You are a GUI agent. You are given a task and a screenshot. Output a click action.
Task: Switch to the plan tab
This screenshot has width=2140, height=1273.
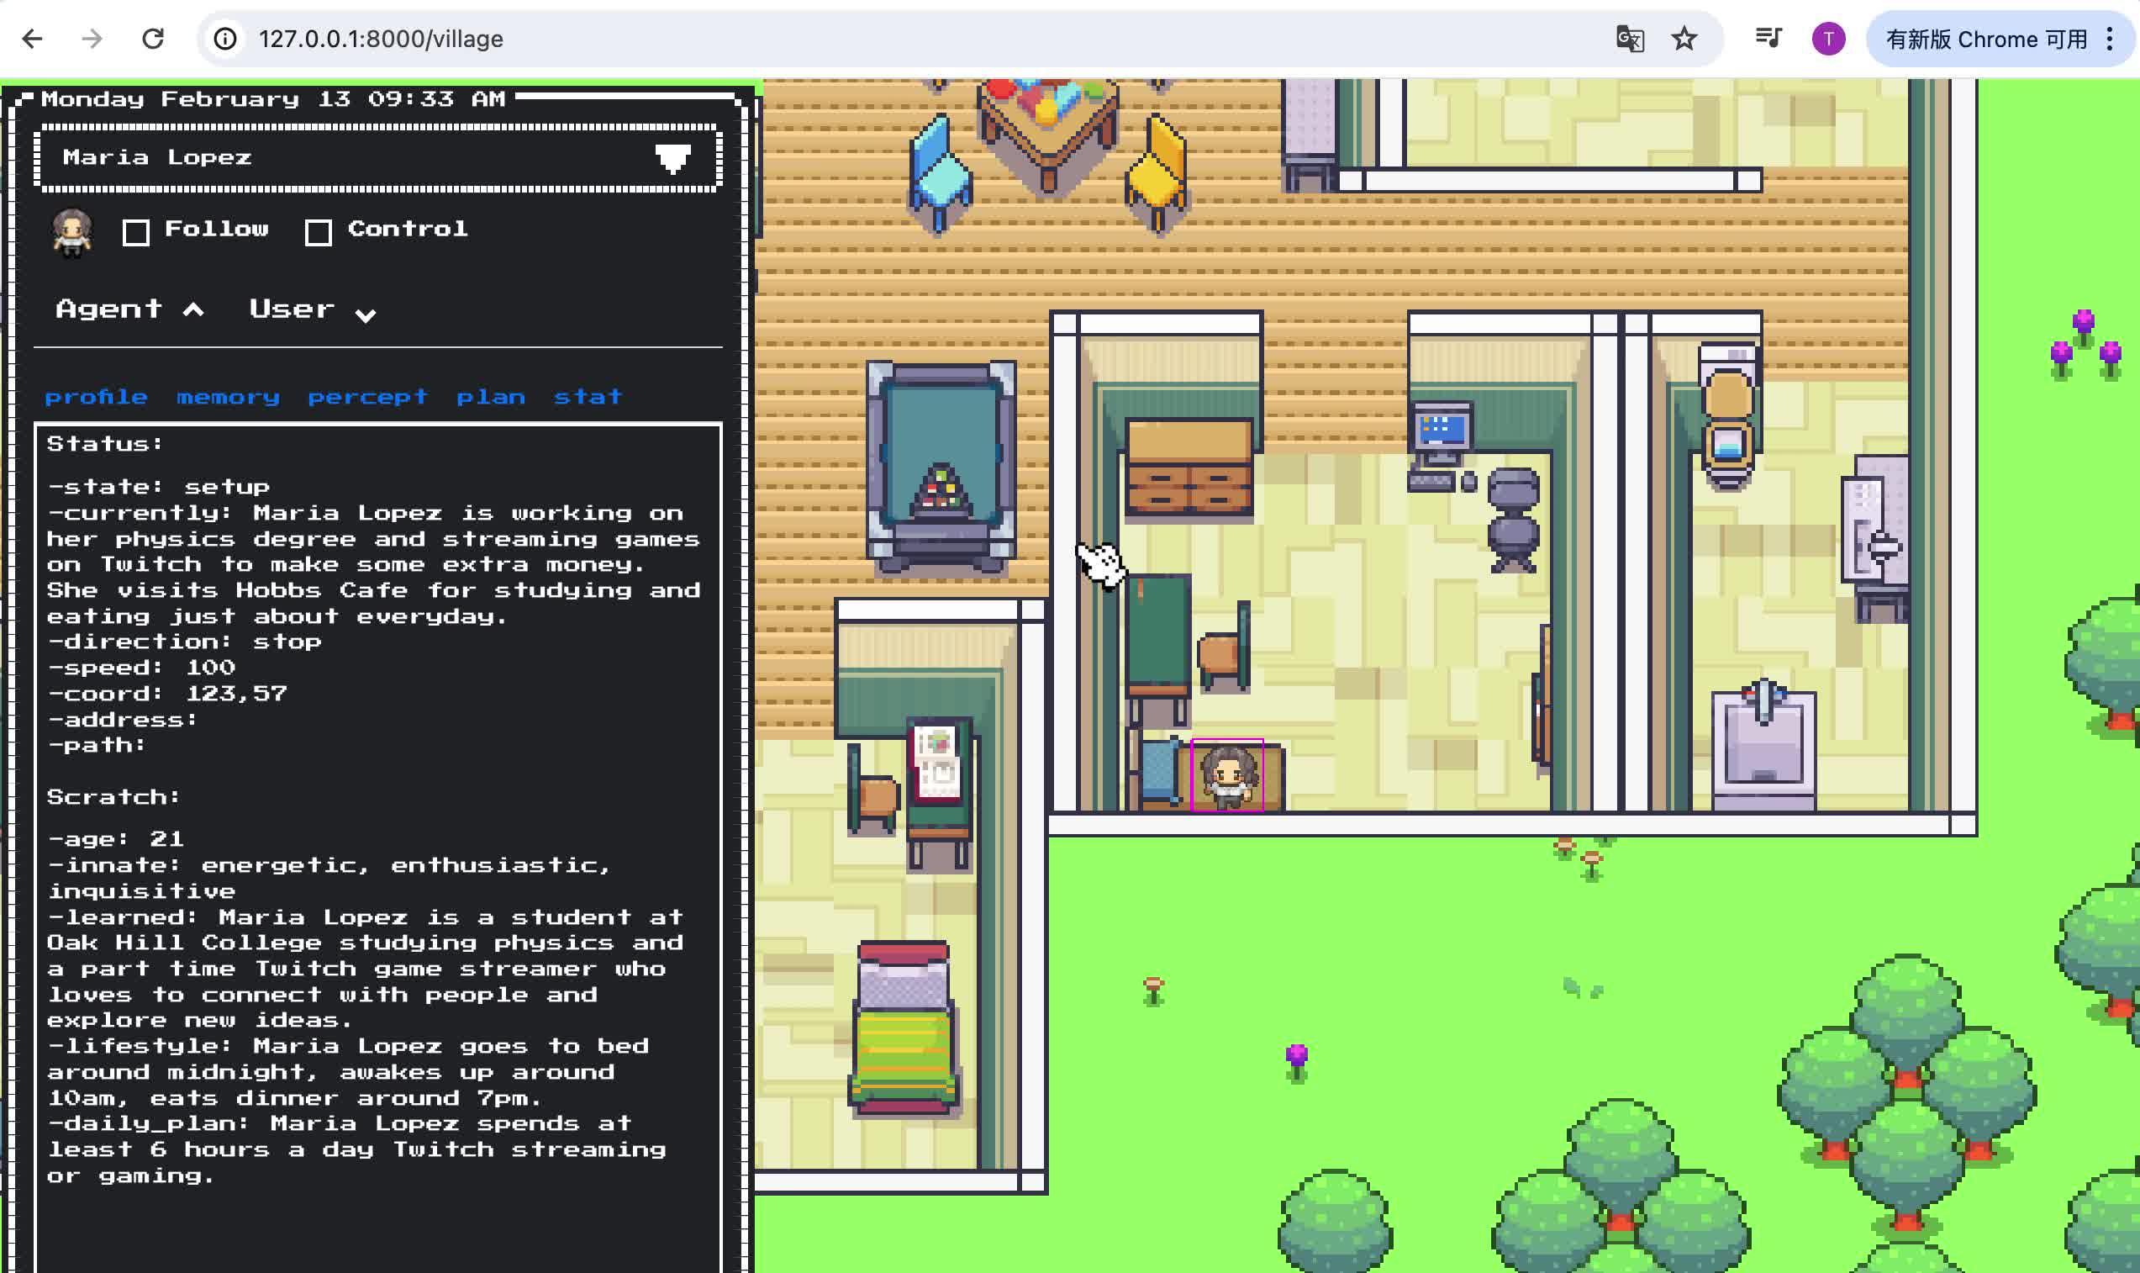coord(490,397)
